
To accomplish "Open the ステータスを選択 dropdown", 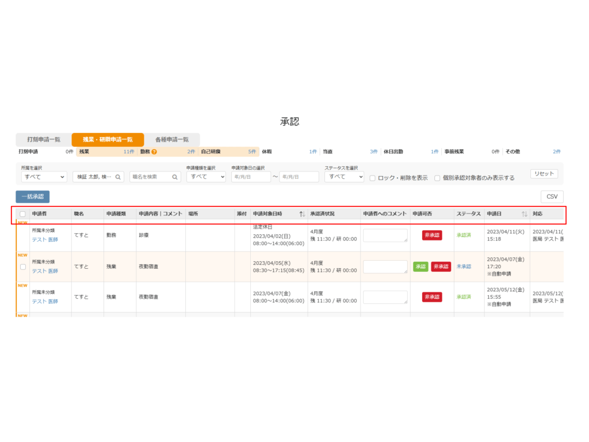I will [x=344, y=177].
